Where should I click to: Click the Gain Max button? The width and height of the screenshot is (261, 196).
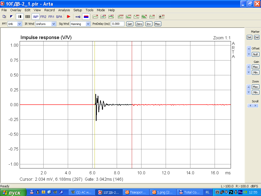[255, 67]
